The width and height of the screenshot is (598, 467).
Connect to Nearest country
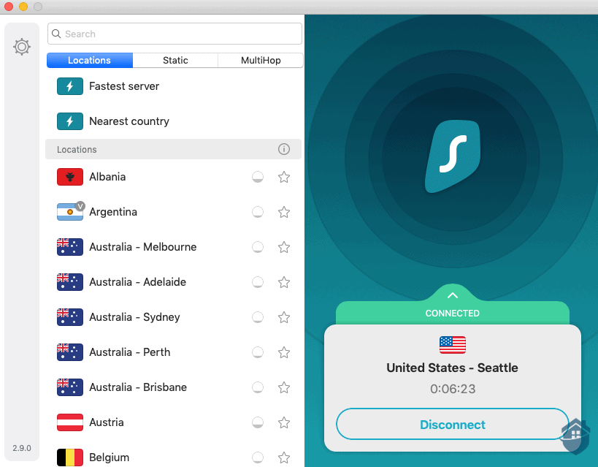174,121
